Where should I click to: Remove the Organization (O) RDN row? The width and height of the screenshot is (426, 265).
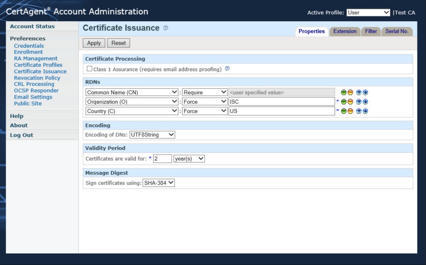pyautogui.click(x=350, y=102)
